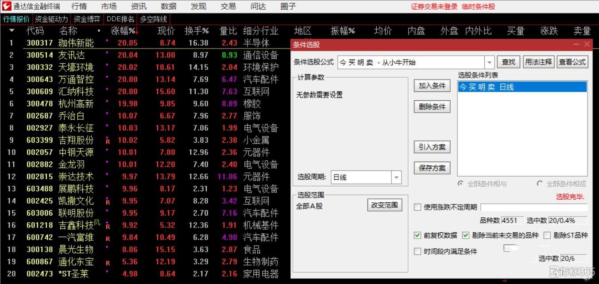Switch to the DDE排名 tab

[120, 19]
